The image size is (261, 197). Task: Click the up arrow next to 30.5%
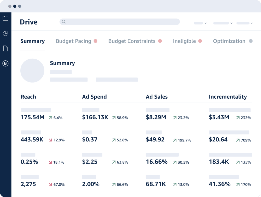(175, 162)
